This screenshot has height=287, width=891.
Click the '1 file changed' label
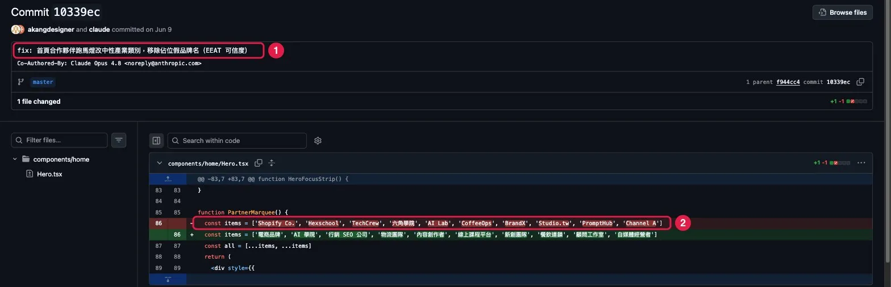[39, 102]
